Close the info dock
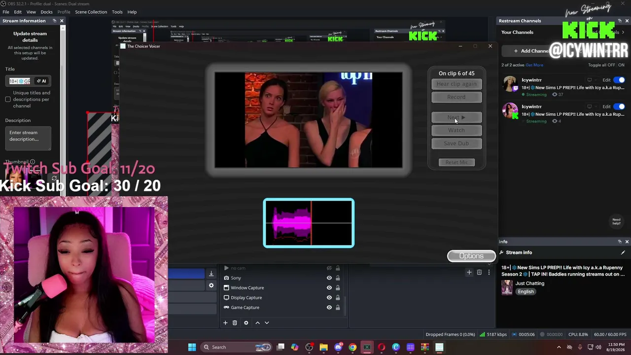 click(627, 242)
